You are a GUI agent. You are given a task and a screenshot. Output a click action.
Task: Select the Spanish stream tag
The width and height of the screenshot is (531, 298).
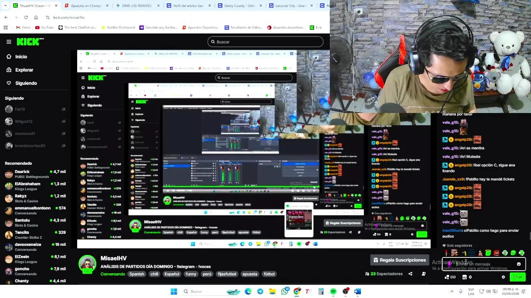pos(136,274)
